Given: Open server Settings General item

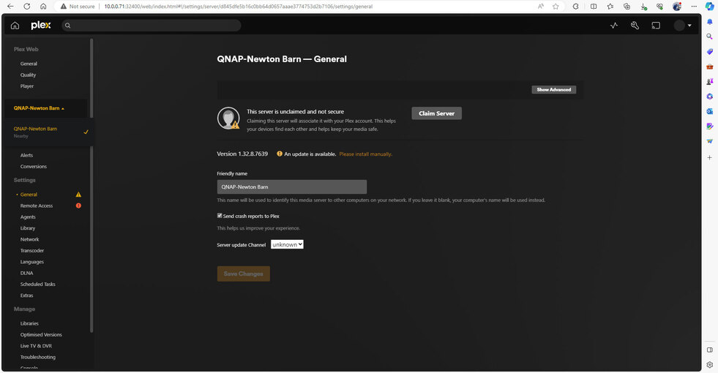Looking at the screenshot, I should 29,195.
